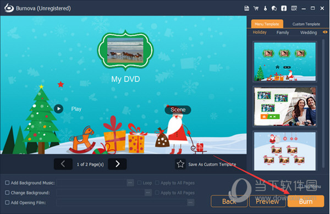The width and height of the screenshot is (330, 214).
Task: Enable Change Background checkbox
Action: tap(7, 193)
